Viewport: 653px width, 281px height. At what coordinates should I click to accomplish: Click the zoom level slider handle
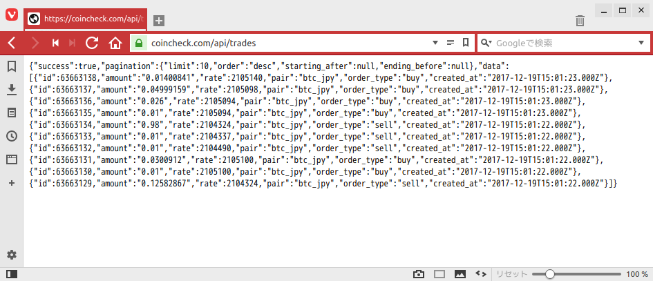(549, 274)
